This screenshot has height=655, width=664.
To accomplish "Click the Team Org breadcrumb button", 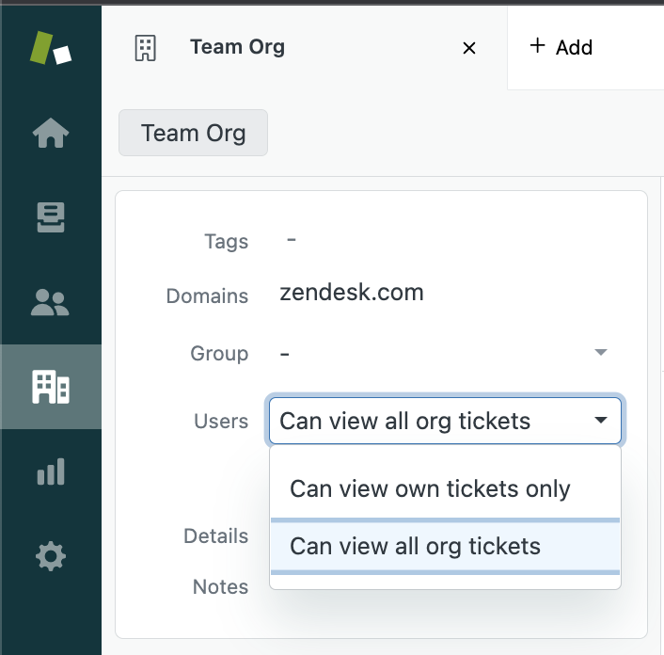I will pyautogui.click(x=193, y=133).
